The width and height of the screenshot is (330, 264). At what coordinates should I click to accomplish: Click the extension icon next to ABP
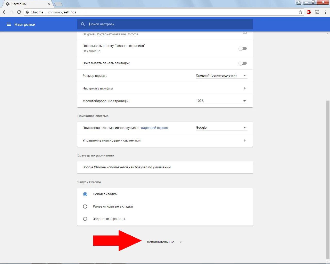coord(317,12)
